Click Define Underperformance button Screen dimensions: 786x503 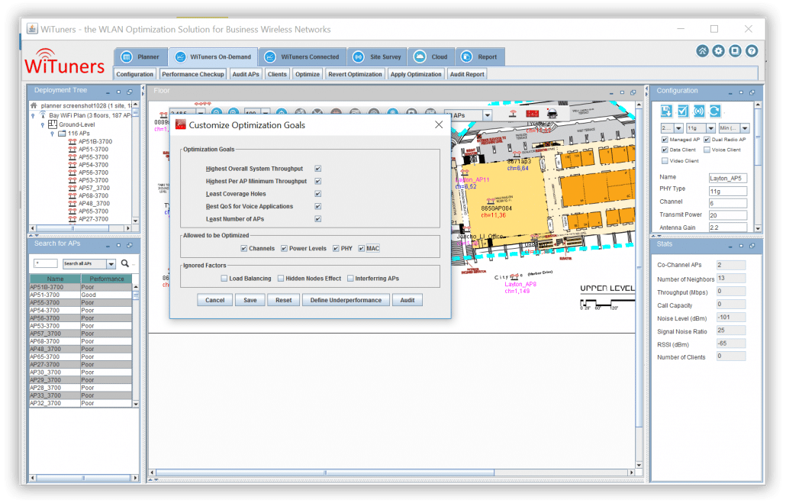tap(346, 300)
